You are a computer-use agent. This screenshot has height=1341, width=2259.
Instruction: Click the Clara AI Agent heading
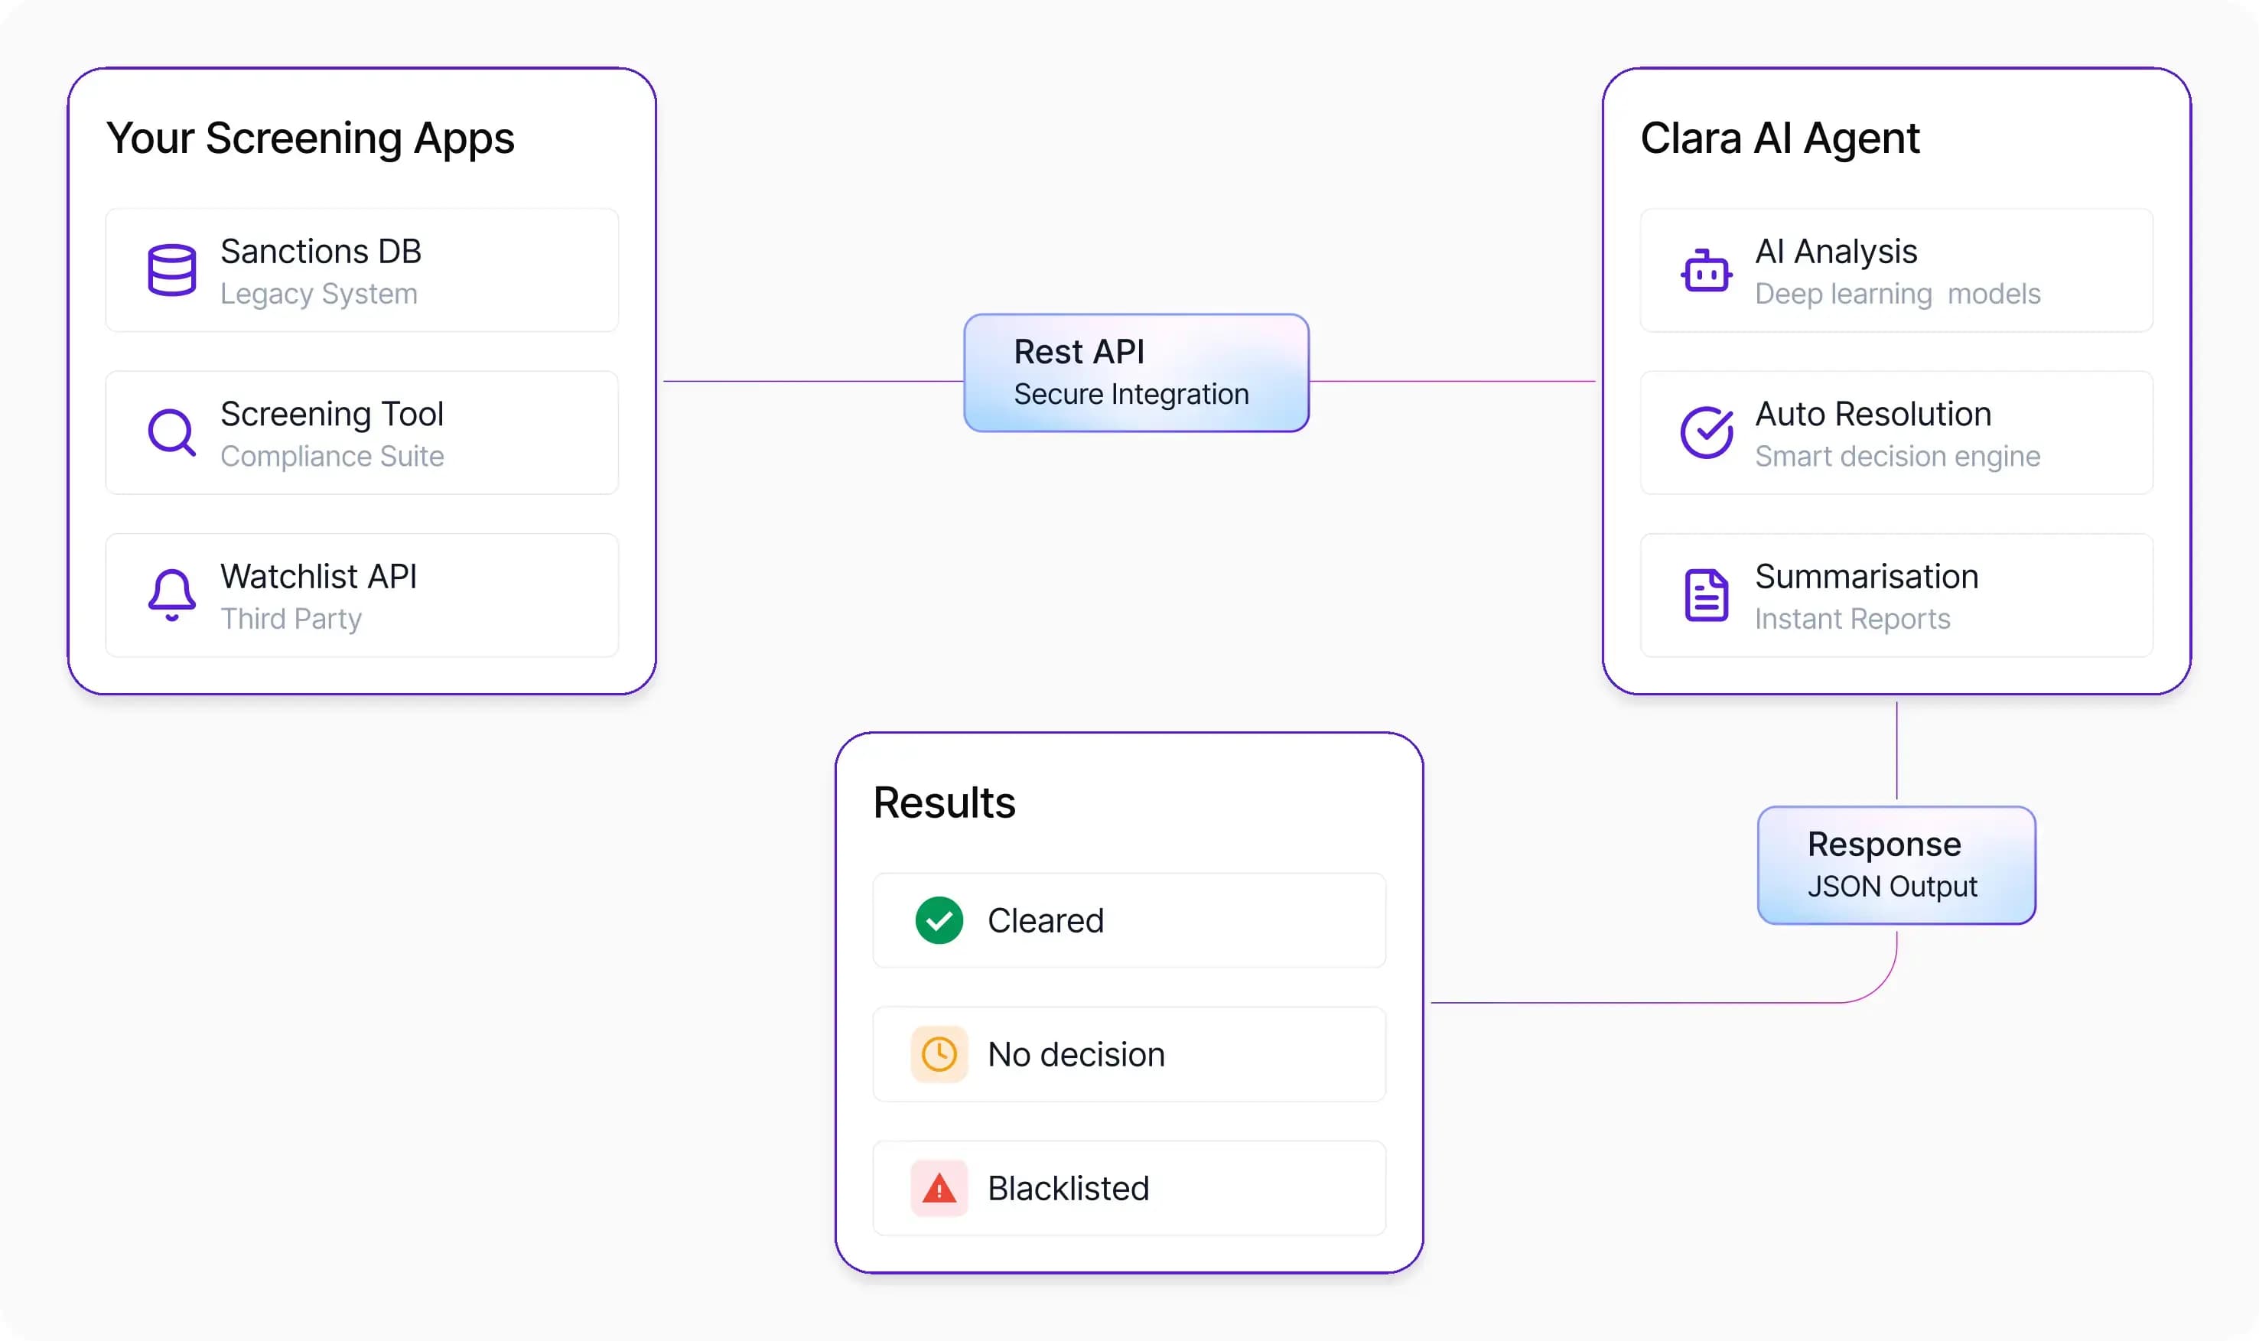[1779, 138]
